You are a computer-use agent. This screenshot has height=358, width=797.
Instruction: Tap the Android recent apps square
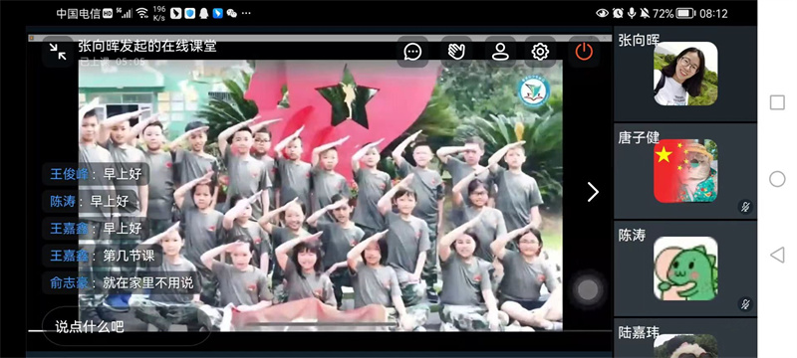(777, 103)
